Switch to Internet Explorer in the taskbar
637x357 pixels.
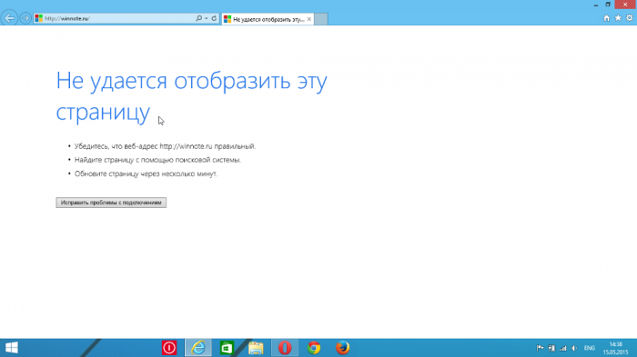coord(198,348)
